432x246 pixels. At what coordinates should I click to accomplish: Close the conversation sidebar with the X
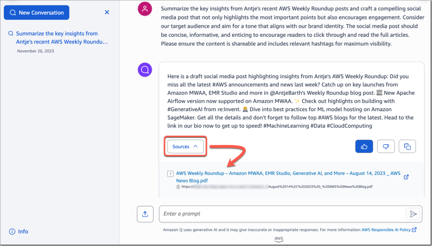coord(107,12)
